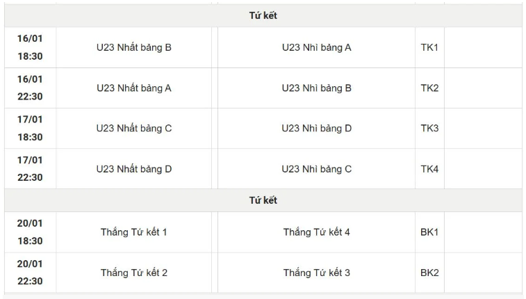Select the U23 Nhì bảng A cell
The width and height of the screenshot is (526, 299).
coord(316,47)
